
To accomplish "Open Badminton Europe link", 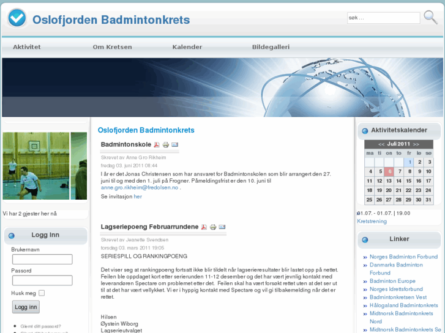I will pyautogui.click(x=392, y=281).
